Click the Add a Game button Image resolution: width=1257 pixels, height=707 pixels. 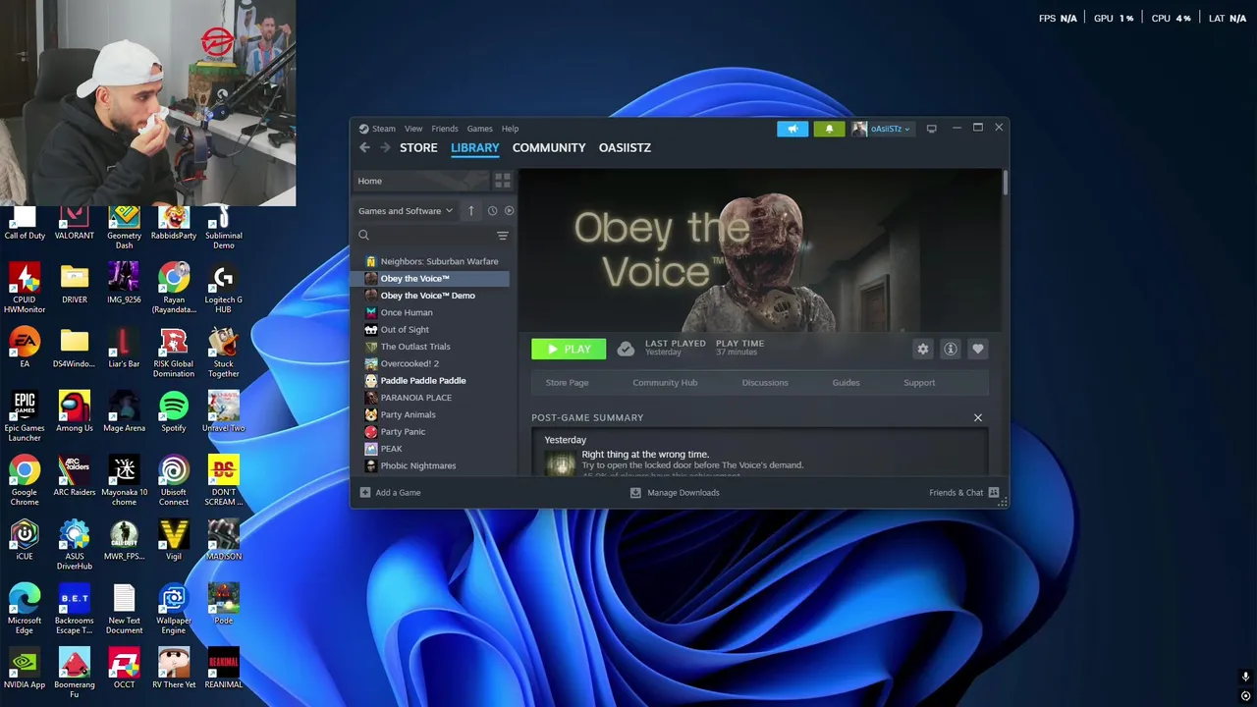(x=391, y=493)
